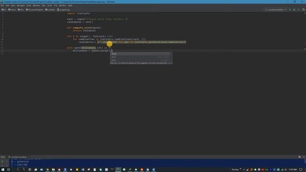
Task: Open the Windows Start menu
Action: tap(3, 170)
